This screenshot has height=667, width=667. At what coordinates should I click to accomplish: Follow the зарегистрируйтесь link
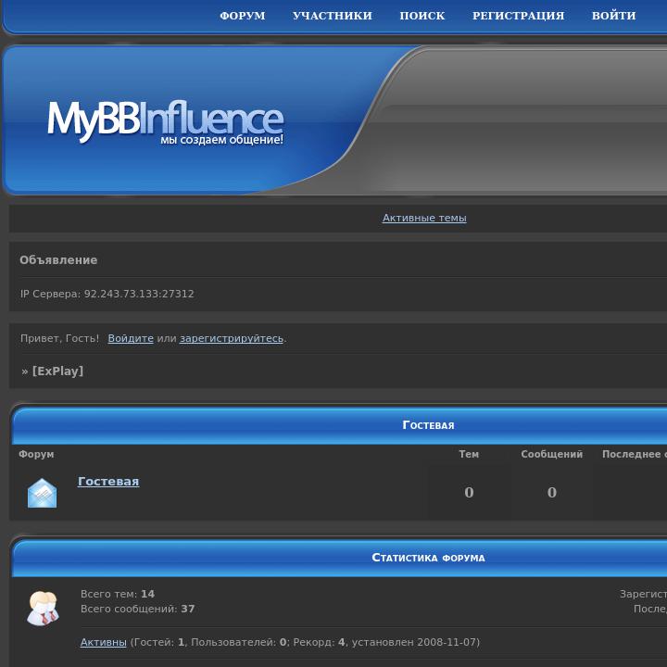coord(232,338)
